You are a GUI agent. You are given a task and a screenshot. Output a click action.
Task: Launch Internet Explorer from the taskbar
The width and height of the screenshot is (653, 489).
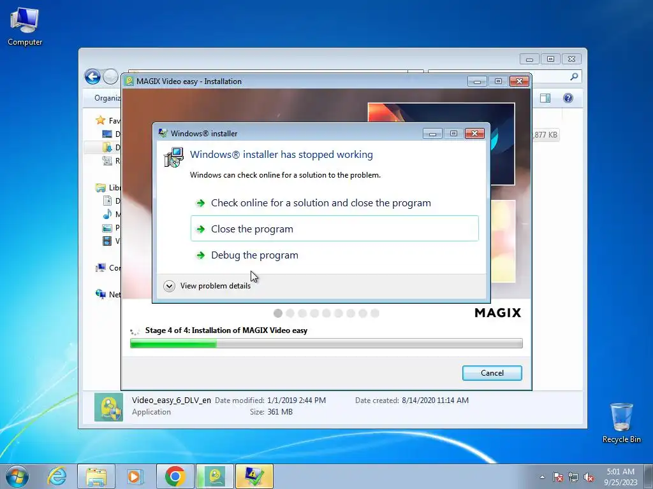coord(57,476)
